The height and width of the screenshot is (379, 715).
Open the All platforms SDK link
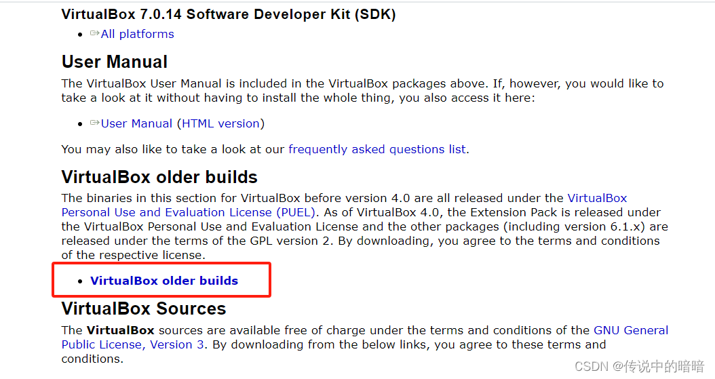coord(137,34)
